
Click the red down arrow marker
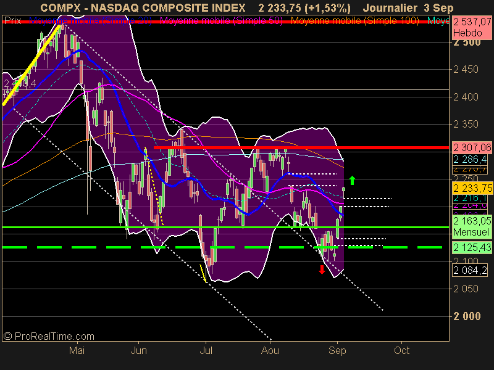point(322,269)
